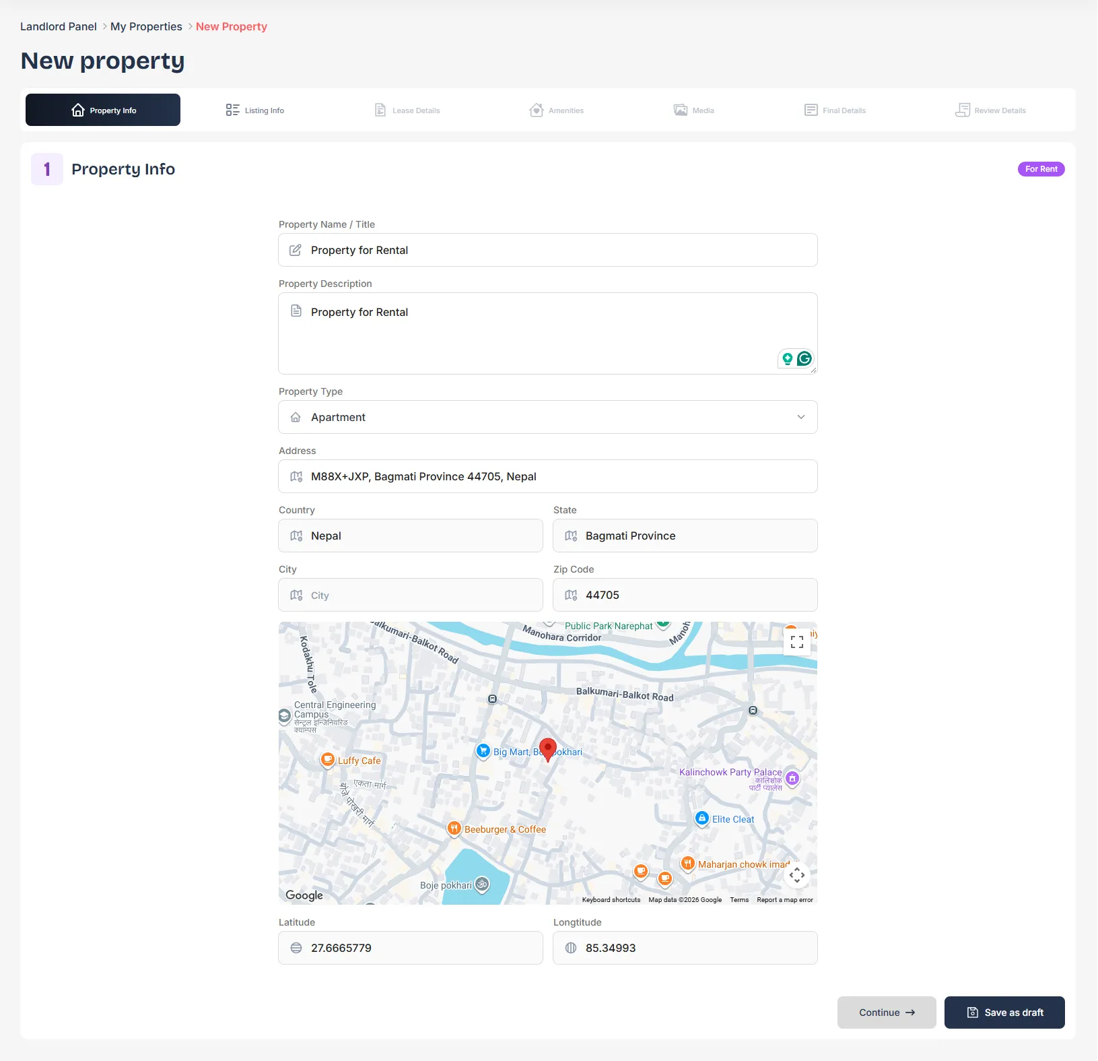Click the Central Engineering Campus marker
Image resolution: width=1098 pixels, height=1061 pixels.
tap(284, 716)
